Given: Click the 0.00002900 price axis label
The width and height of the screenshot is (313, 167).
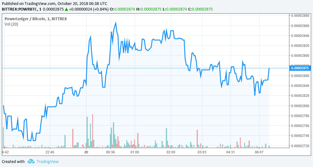Looking at the screenshot, I should pos(300,56).
